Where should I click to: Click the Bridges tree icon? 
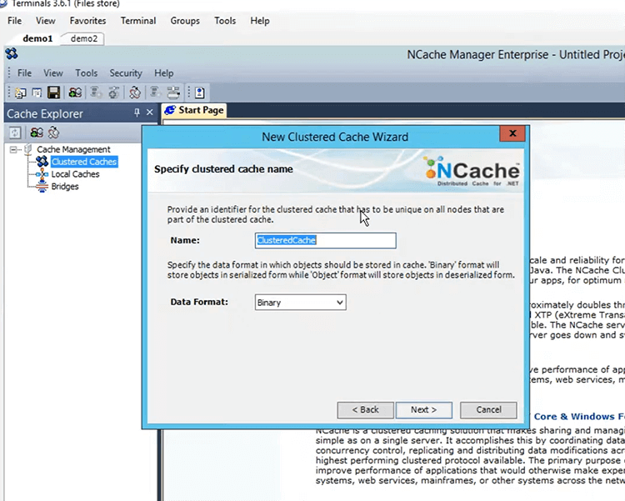[x=42, y=186]
